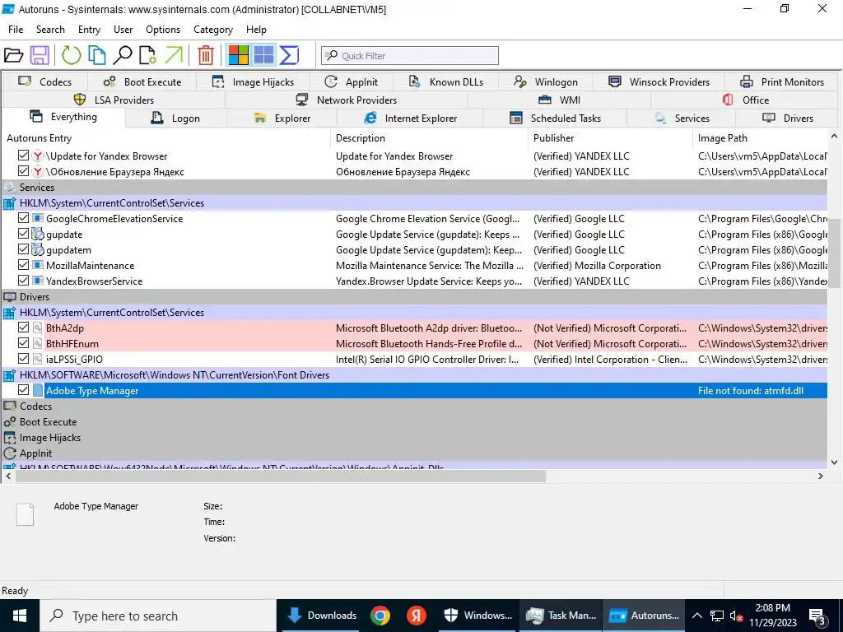This screenshot has width=843, height=632.
Task: Select the iaLPSSi_GPIO driver row
Action: point(414,360)
